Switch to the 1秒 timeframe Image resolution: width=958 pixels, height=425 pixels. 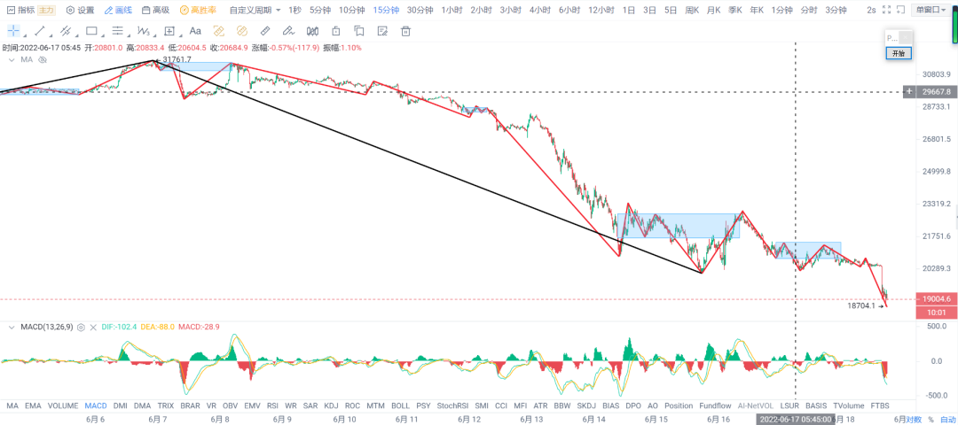295,11
